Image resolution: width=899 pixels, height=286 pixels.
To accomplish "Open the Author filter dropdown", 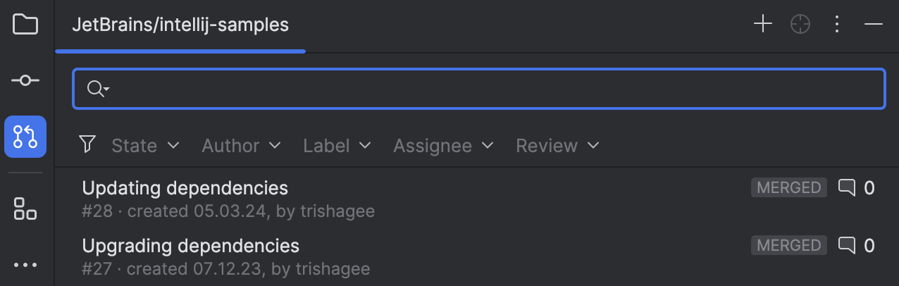I will [x=241, y=146].
